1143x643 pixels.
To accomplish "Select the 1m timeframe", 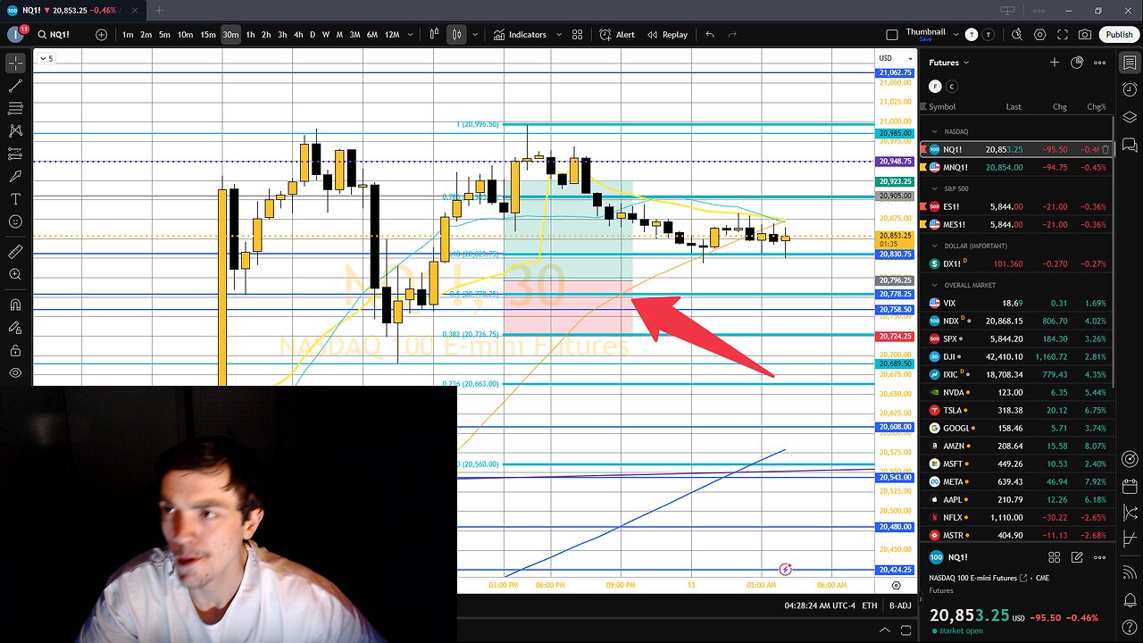I will [x=128, y=35].
